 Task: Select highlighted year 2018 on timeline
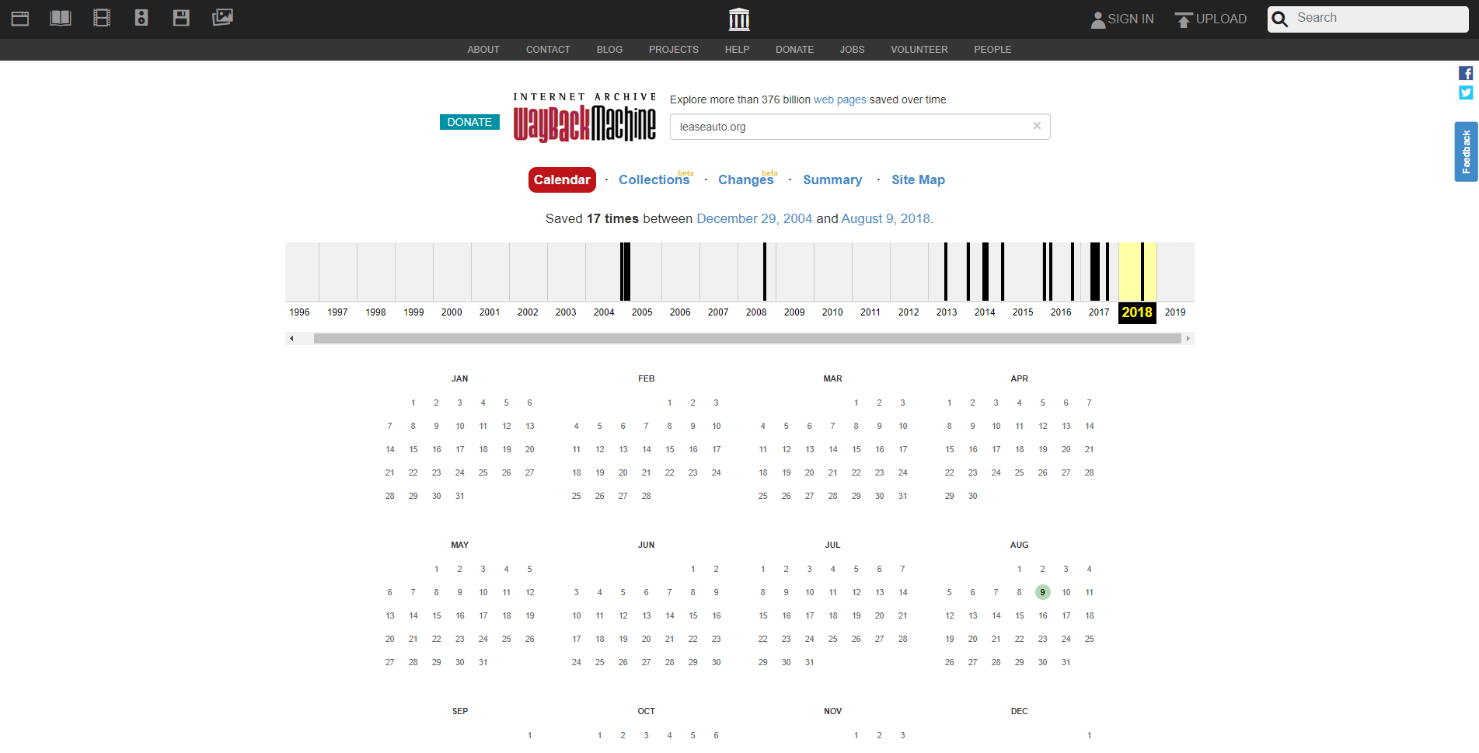(x=1137, y=312)
